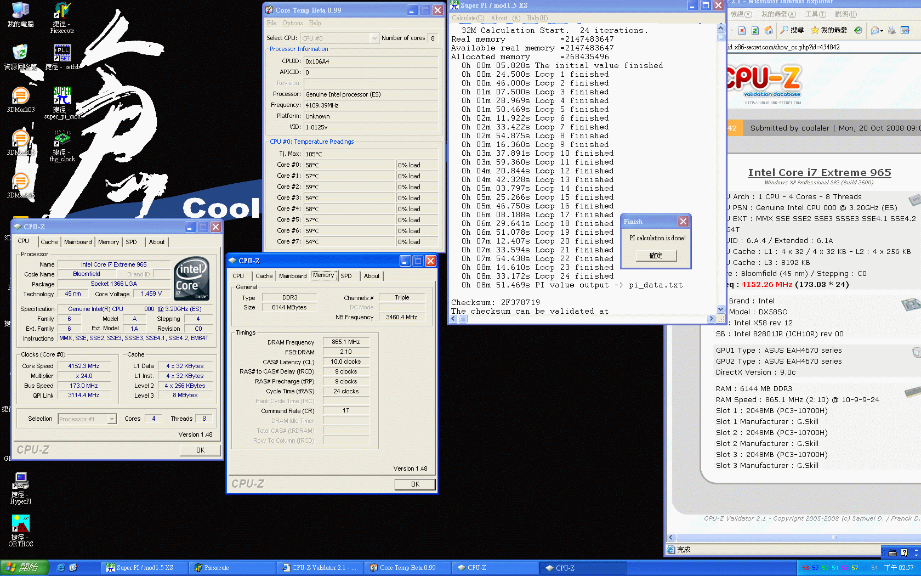This screenshot has width=921, height=576.
Task: Switch to Piexecute taskbar button
Action: 232,568
